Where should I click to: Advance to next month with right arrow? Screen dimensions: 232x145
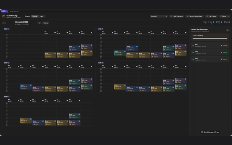pyautogui.click(x=39, y=23)
